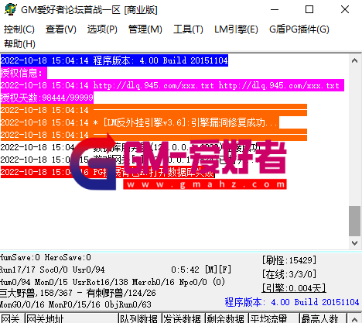Click the application icon in title bar
This screenshot has height=323, width=362.
pyautogui.click(x=11, y=9)
